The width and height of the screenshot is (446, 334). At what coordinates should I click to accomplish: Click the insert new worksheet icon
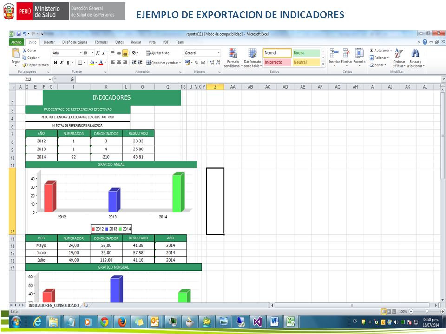point(85,305)
